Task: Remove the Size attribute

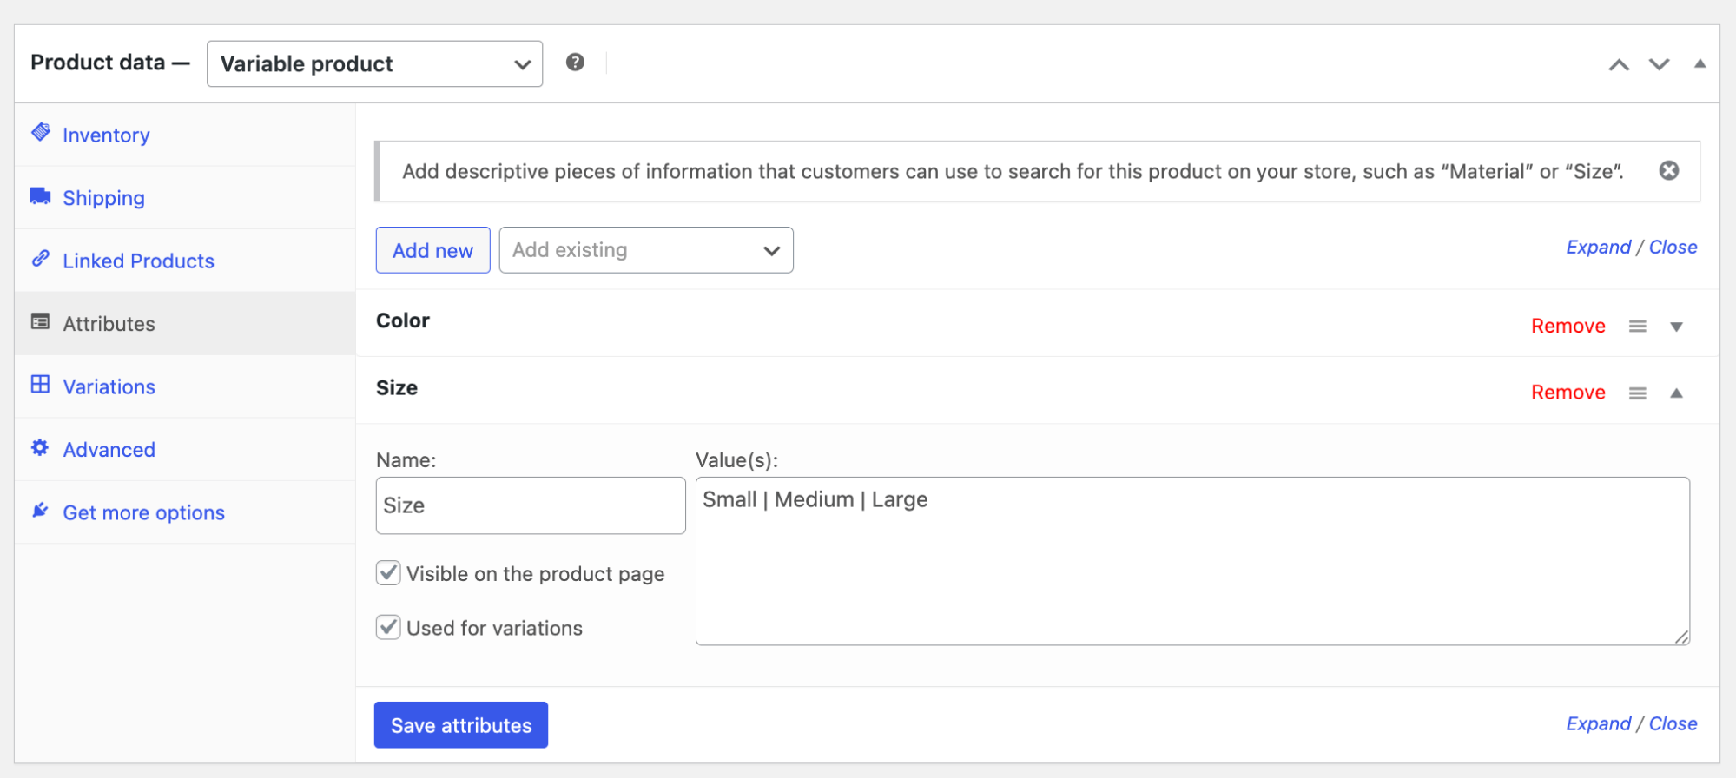Action: [x=1568, y=393]
